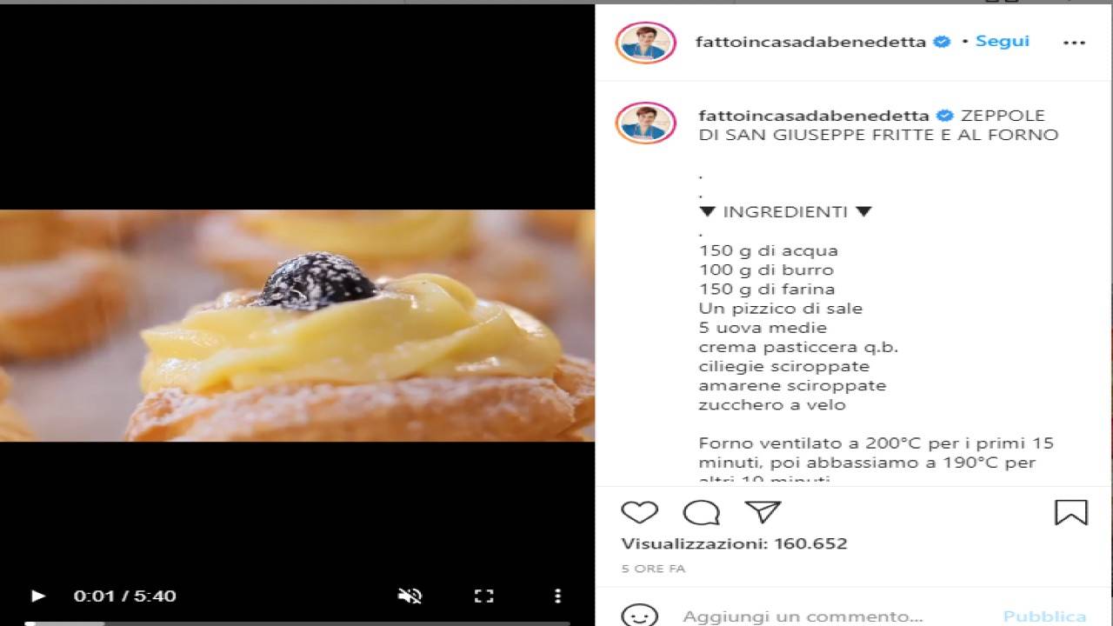Seek using the video progress bar
The image size is (1113, 626).
[297, 623]
